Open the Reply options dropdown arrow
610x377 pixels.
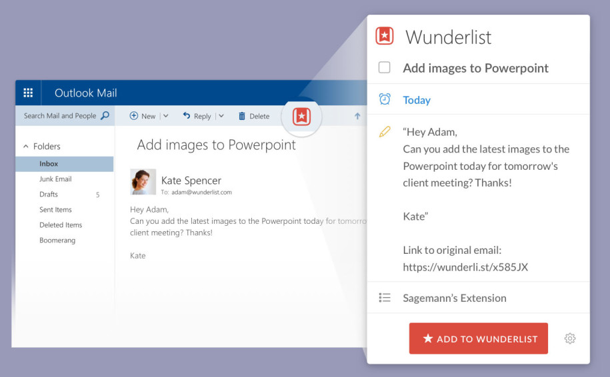[221, 116]
